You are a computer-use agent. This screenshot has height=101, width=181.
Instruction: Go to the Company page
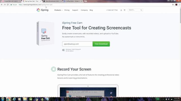[x=84, y=10]
